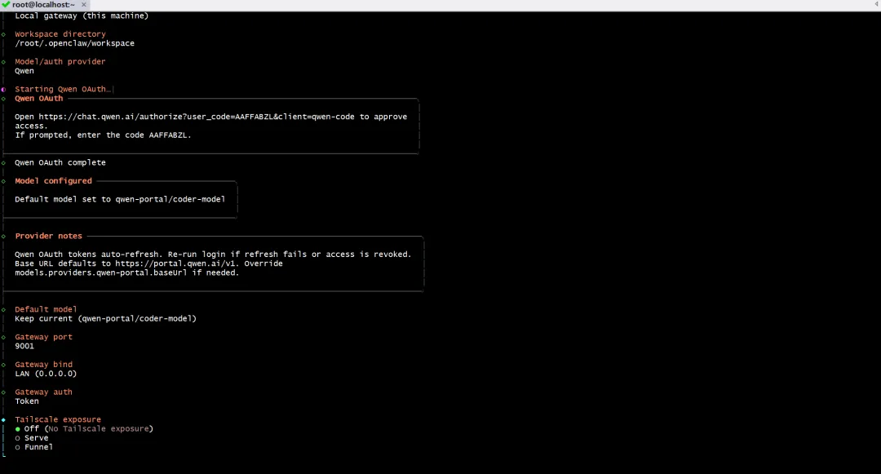This screenshot has width=881, height=474.
Task: Click the Starting Qwen OAuth line
Action: pos(62,89)
